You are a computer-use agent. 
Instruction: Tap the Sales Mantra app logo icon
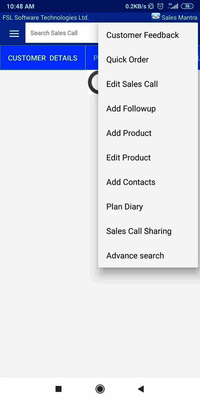pos(156,17)
